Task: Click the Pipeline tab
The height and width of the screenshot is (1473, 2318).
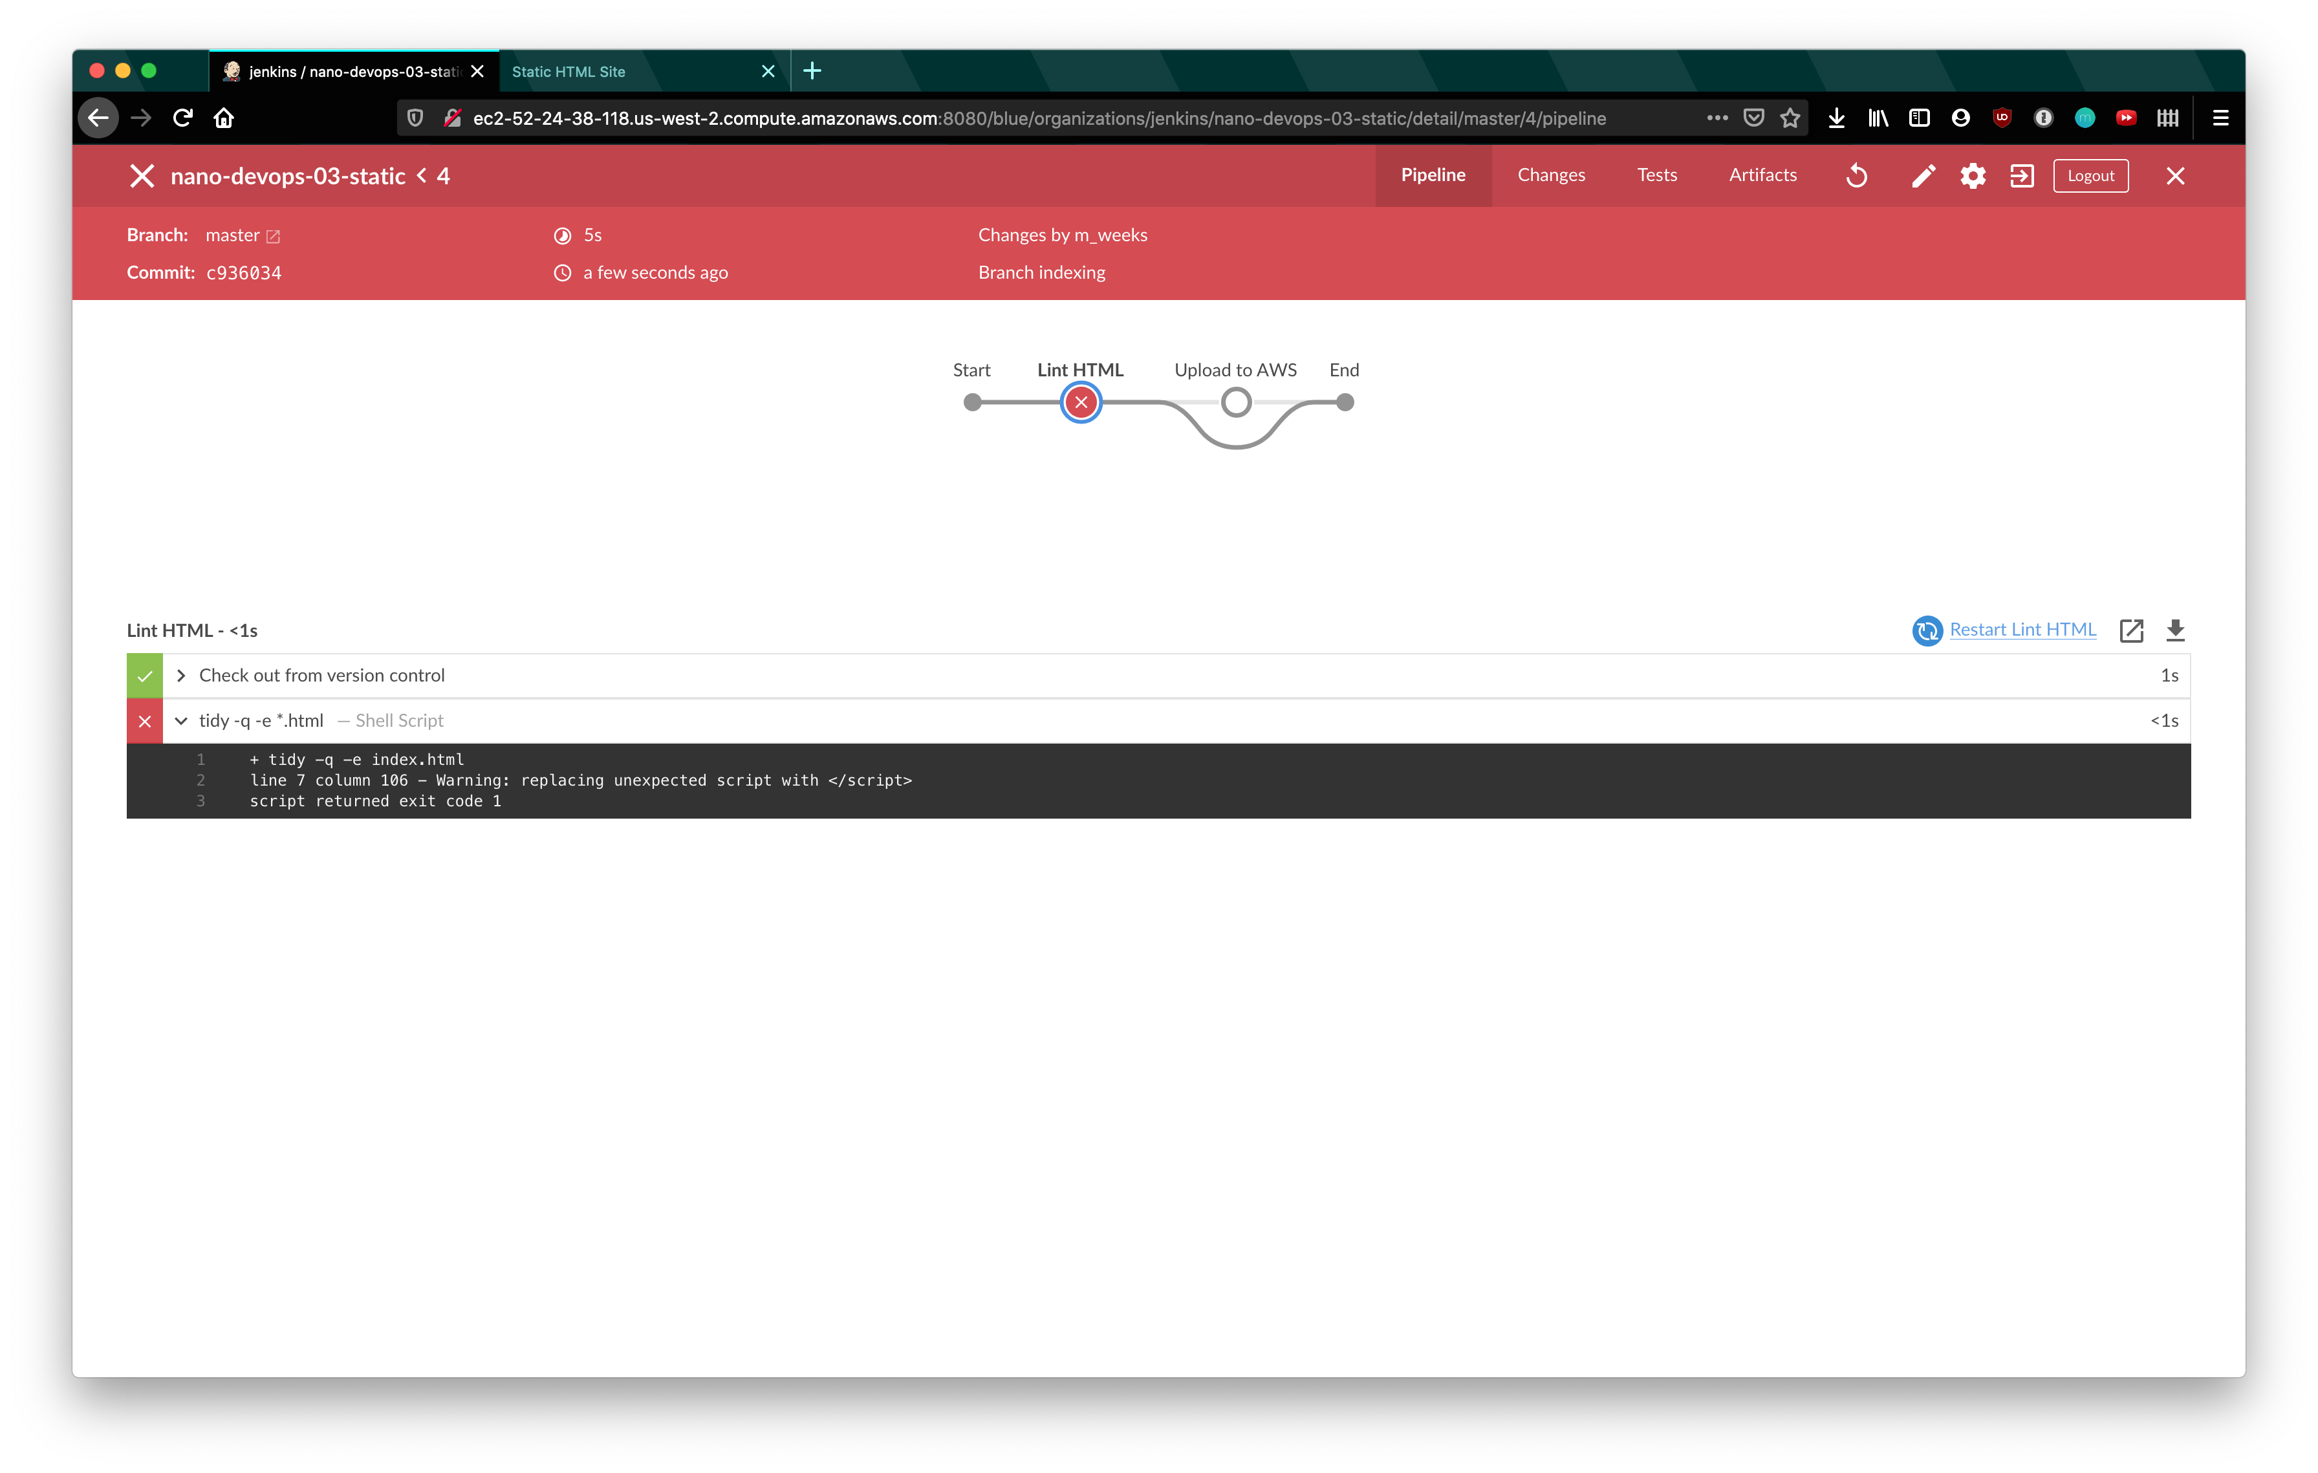Action: [x=1433, y=174]
